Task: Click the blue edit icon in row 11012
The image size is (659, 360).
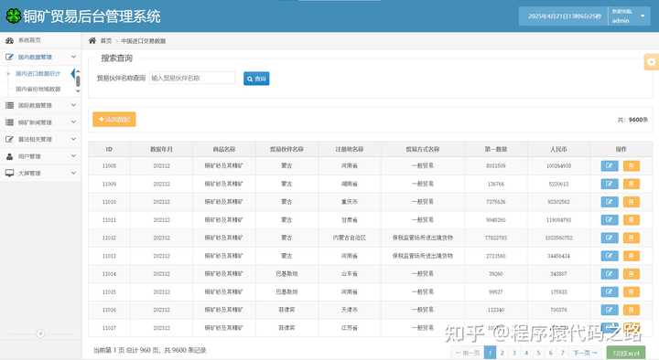Action: click(610, 238)
